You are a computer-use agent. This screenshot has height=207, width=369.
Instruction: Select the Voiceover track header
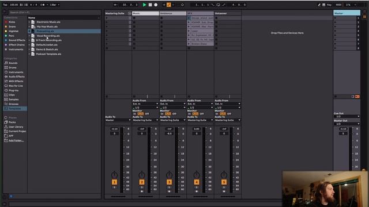[x=228, y=13]
